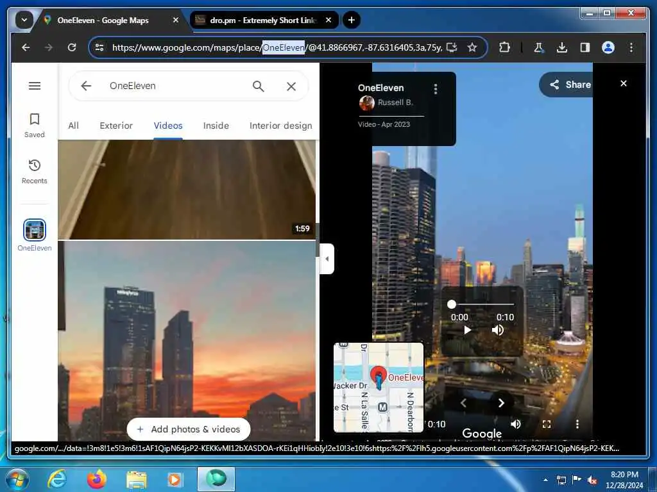This screenshot has width=657, height=492.
Task: Bookmark this page with the star
Action: [472, 47]
